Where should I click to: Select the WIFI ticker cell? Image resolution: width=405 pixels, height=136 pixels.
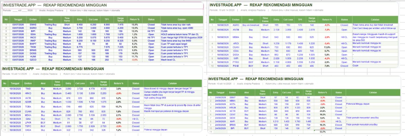236,59
